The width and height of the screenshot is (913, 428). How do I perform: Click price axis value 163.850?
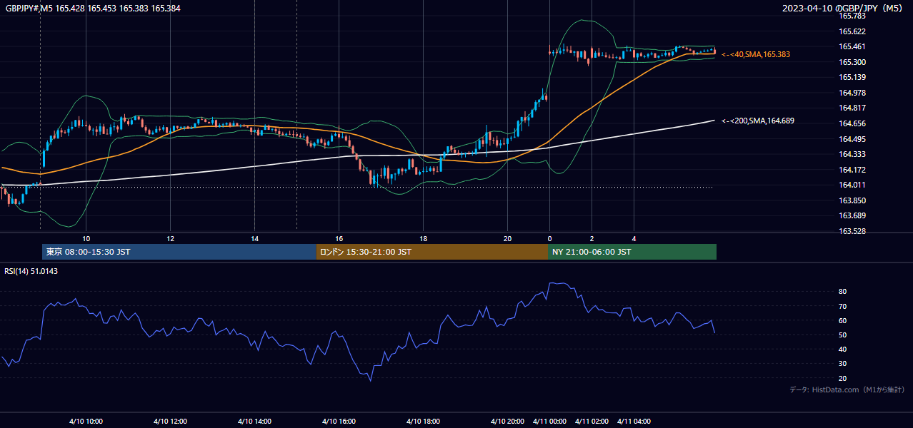(852, 200)
